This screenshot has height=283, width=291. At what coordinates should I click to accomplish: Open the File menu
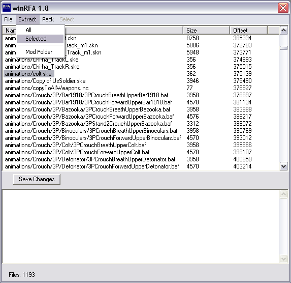8,19
